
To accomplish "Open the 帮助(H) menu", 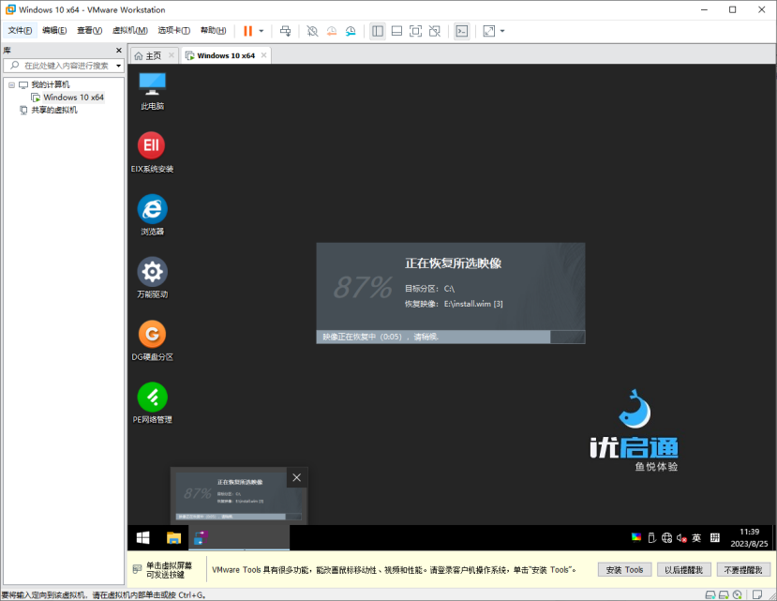I will pyautogui.click(x=213, y=31).
